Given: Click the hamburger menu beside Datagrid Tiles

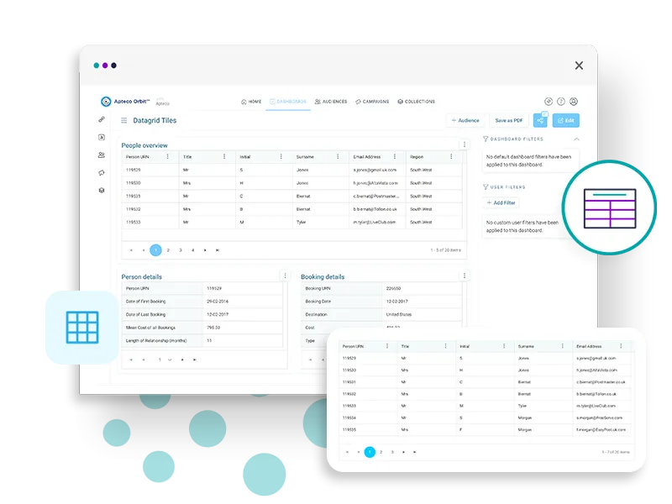Looking at the screenshot, I should tap(123, 120).
